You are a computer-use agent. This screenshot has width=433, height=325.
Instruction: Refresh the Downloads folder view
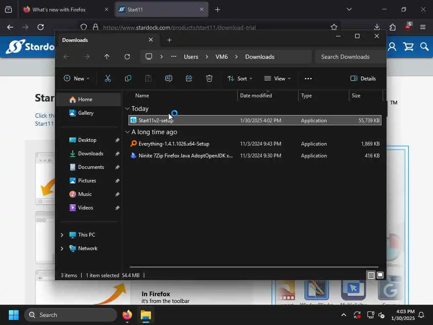127,57
